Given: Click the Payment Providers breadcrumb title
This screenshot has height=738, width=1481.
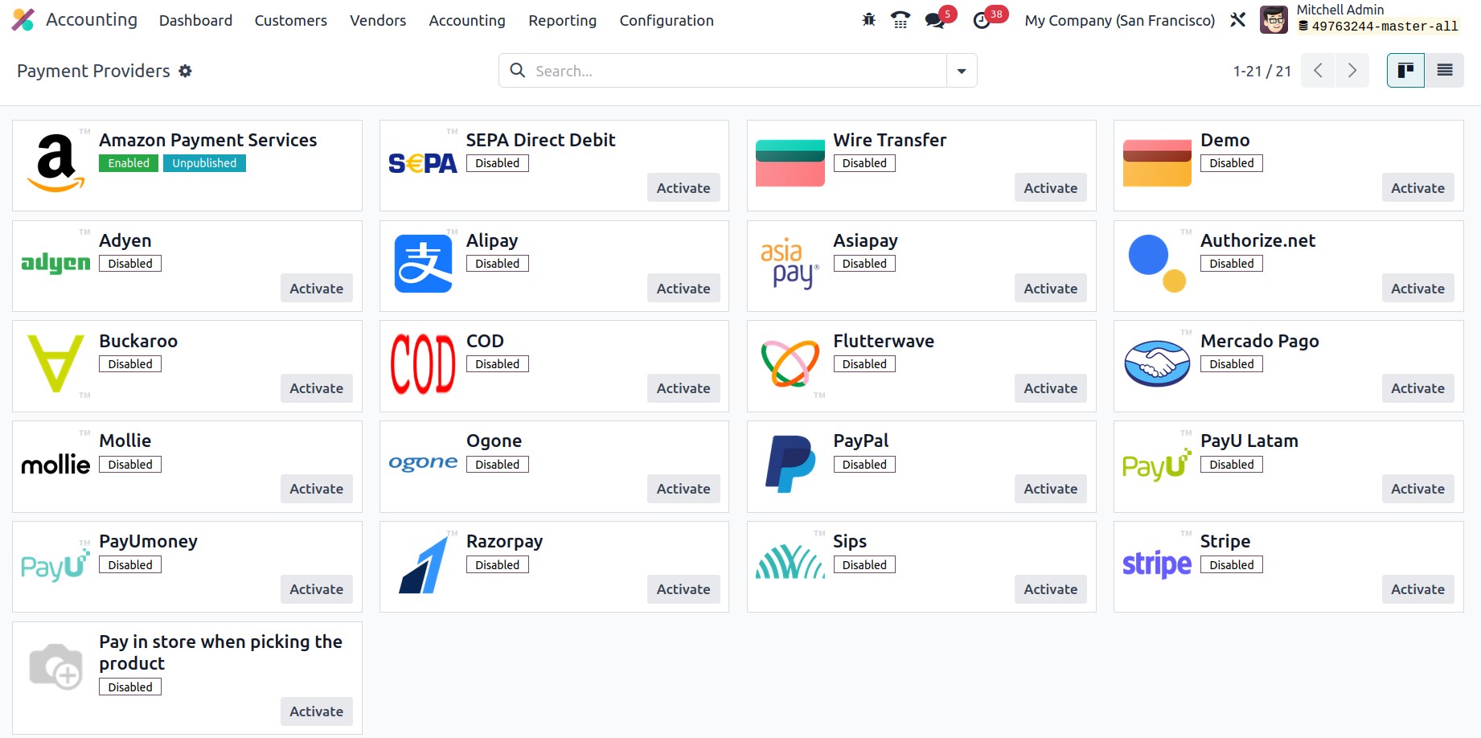Looking at the screenshot, I should click(93, 71).
